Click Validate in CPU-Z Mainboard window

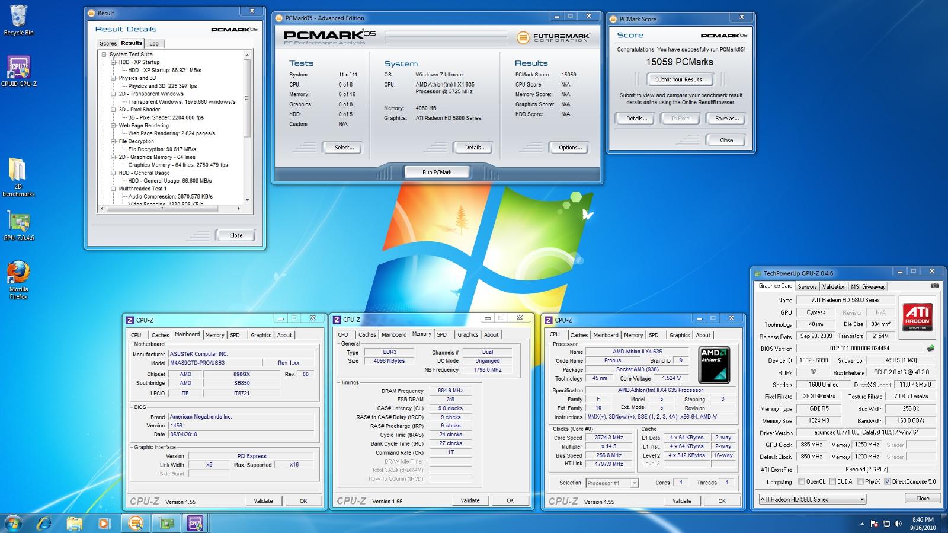[263, 501]
